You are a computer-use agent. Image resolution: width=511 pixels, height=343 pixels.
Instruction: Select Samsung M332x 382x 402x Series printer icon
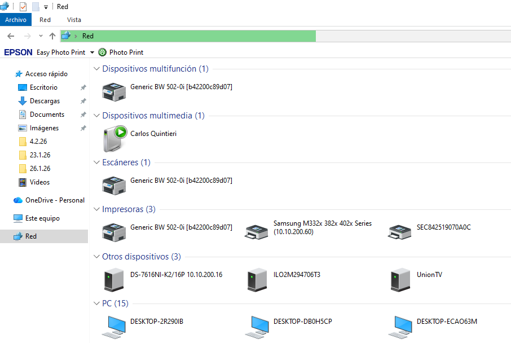click(x=257, y=232)
